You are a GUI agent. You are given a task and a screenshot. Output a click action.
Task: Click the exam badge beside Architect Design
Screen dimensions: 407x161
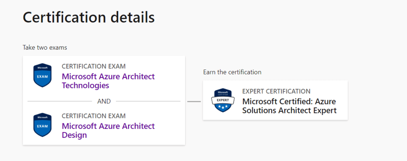42,125
